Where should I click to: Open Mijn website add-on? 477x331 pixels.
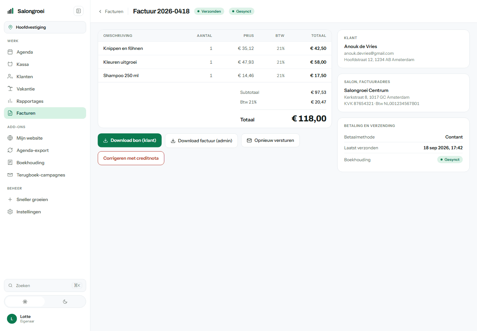tap(45, 138)
